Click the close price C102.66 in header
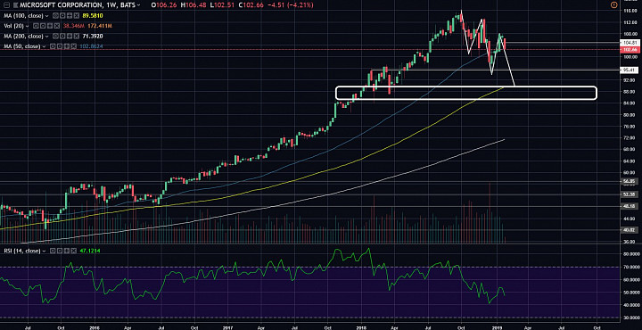This screenshot has width=642, height=330. pyautogui.click(x=250, y=5)
